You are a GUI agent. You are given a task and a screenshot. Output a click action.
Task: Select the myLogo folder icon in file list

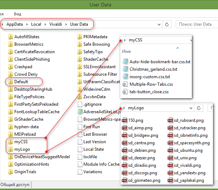(x=10, y=149)
